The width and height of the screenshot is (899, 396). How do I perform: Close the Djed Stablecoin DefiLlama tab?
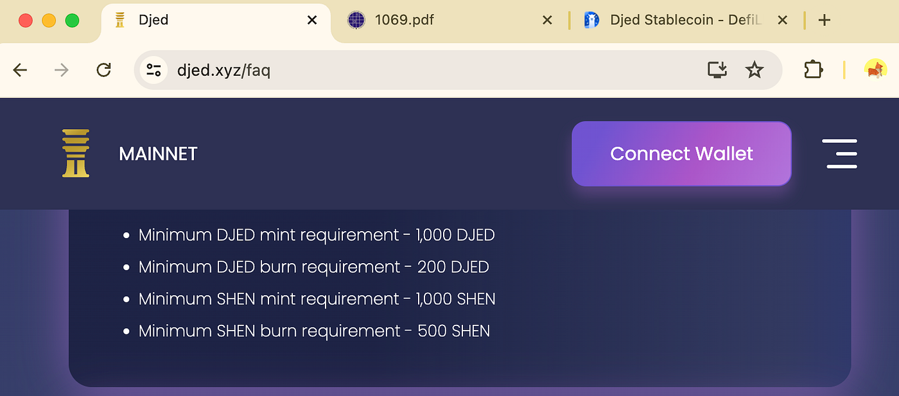[782, 20]
